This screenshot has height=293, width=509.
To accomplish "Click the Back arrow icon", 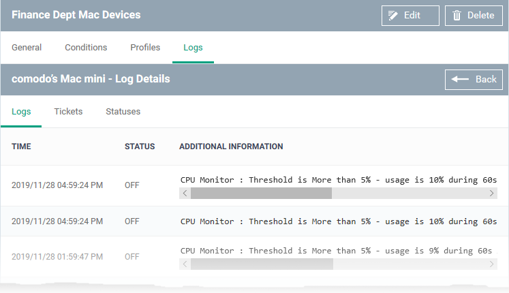I will (x=460, y=79).
